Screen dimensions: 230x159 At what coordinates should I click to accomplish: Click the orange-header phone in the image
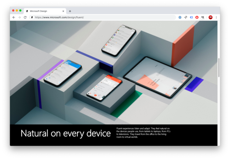click(104, 88)
